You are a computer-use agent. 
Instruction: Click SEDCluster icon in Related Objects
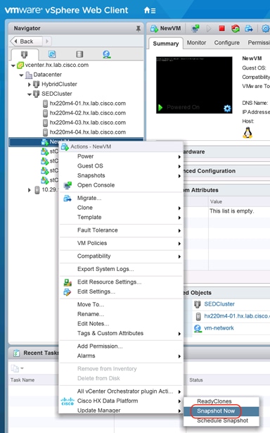tap(197, 304)
